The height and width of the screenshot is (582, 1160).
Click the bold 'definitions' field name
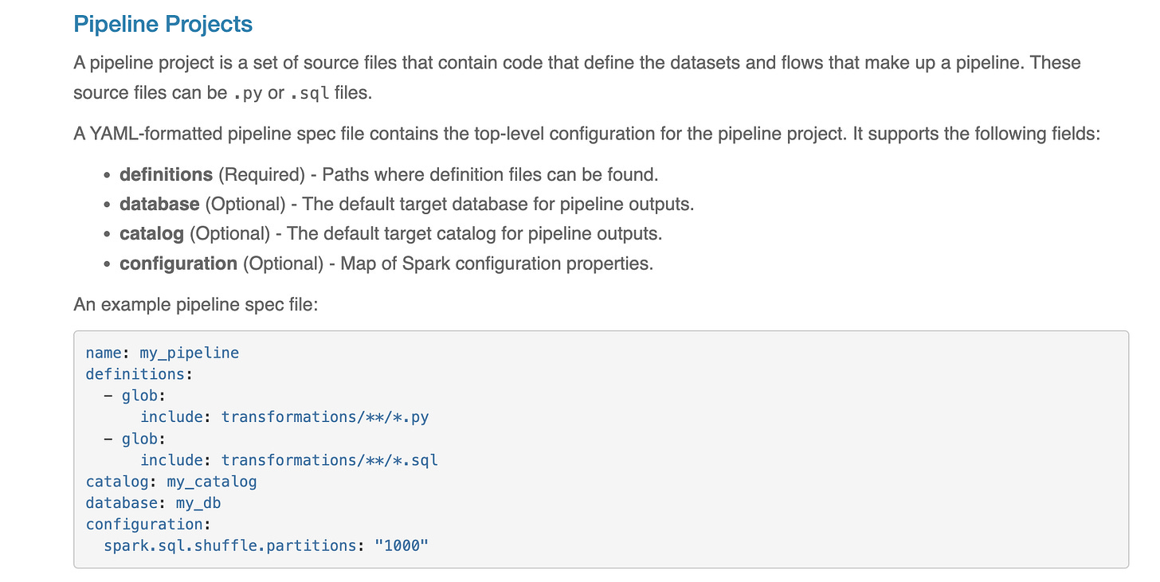point(166,174)
